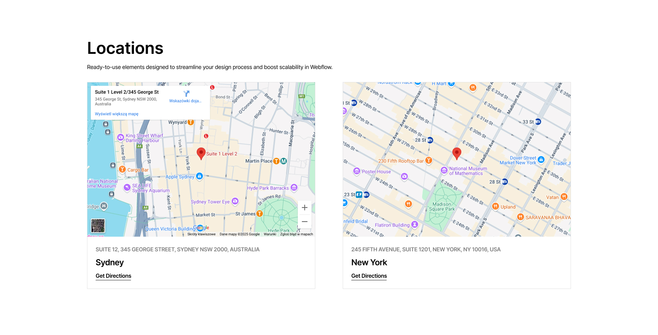Viewport: 658px width, 335px height.
Task: Click St James station icon
Action: click(260, 214)
